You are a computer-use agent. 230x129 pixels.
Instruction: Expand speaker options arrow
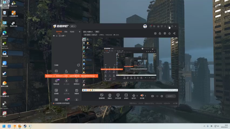(145, 96)
